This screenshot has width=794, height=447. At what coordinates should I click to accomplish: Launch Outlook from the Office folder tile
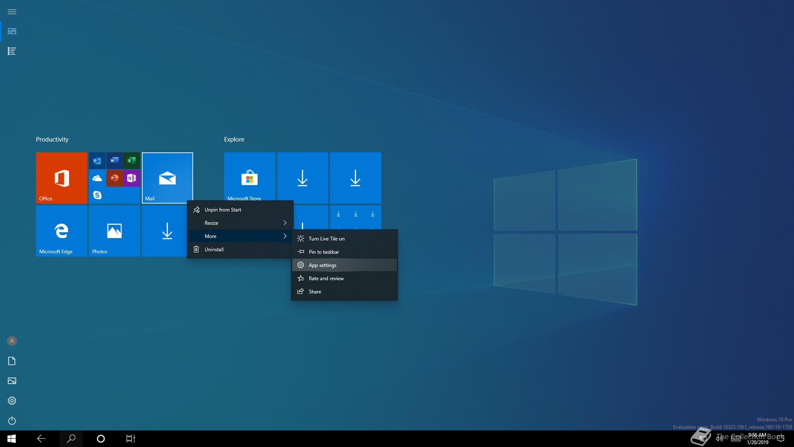tap(97, 161)
